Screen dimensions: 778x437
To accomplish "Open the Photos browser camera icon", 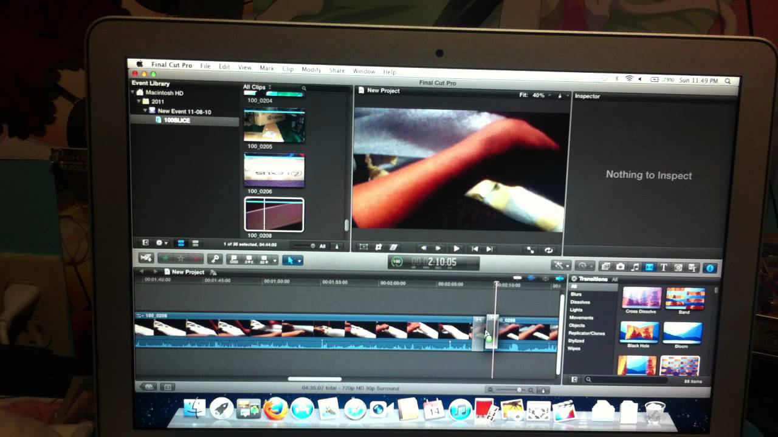I will click(620, 266).
